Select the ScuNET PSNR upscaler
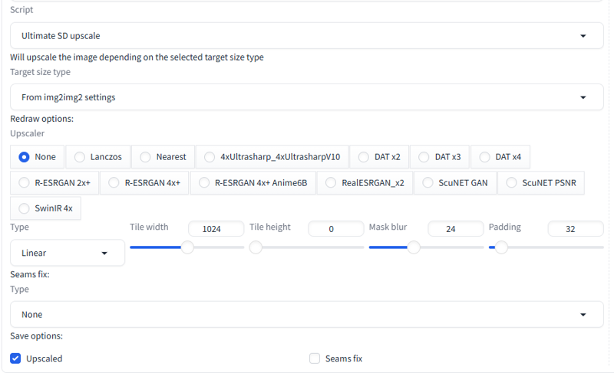Screen dimensions: 614x373 pos(541,183)
